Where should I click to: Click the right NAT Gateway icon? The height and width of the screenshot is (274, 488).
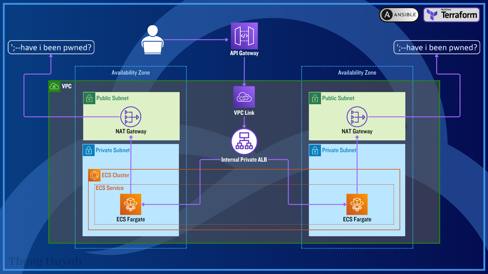(x=357, y=117)
